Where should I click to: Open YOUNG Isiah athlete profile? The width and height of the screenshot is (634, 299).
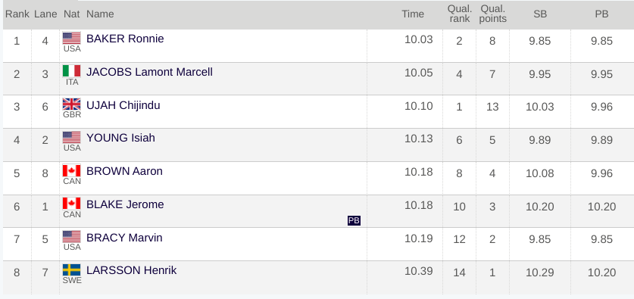(x=120, y=139)
